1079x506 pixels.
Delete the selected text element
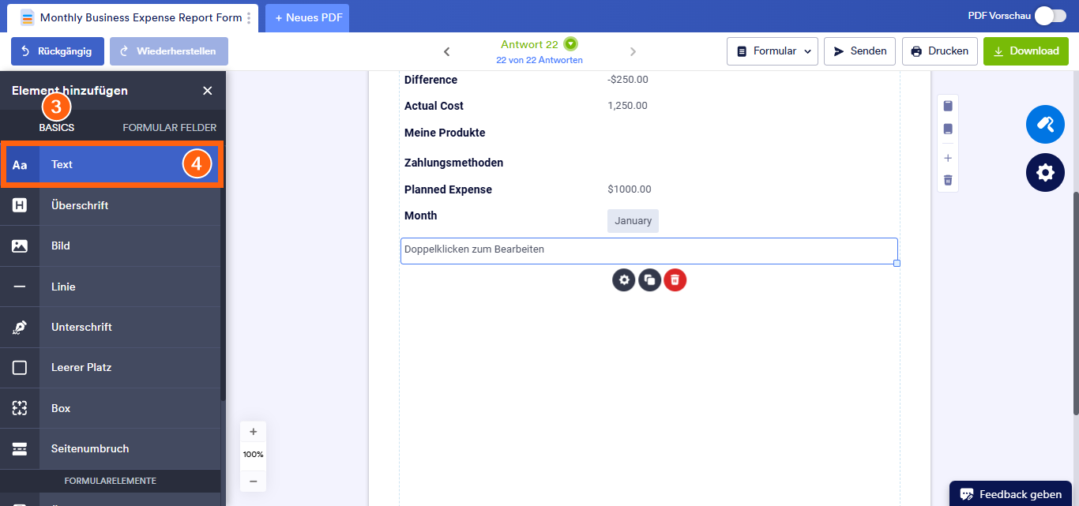tap(675, 279)
